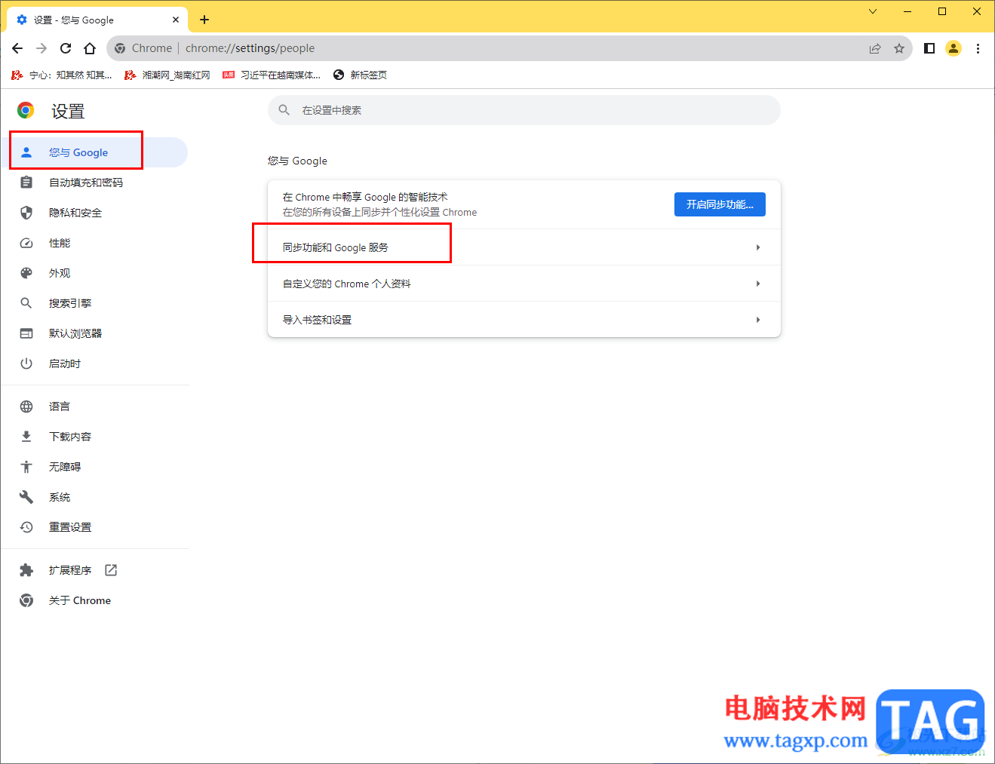This screenshot has height=764, width=995.
Task: Expand 自定义您的 Chrome 个人资料 row arrow
Action: click(758, 284)
